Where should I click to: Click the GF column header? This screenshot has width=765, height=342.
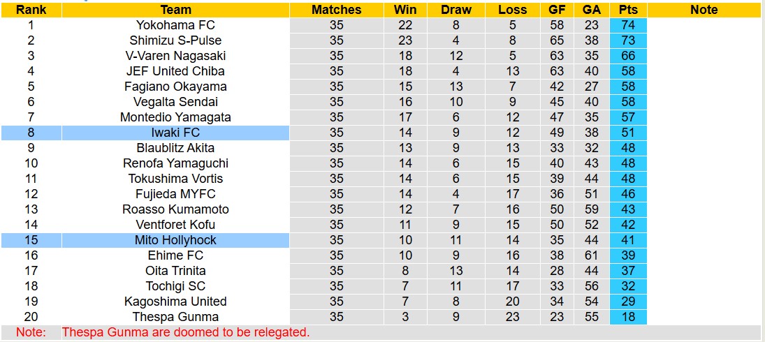557,10
